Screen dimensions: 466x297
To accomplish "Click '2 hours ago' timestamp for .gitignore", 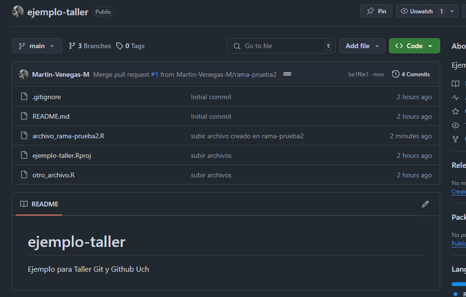I will tap(414, 97).
